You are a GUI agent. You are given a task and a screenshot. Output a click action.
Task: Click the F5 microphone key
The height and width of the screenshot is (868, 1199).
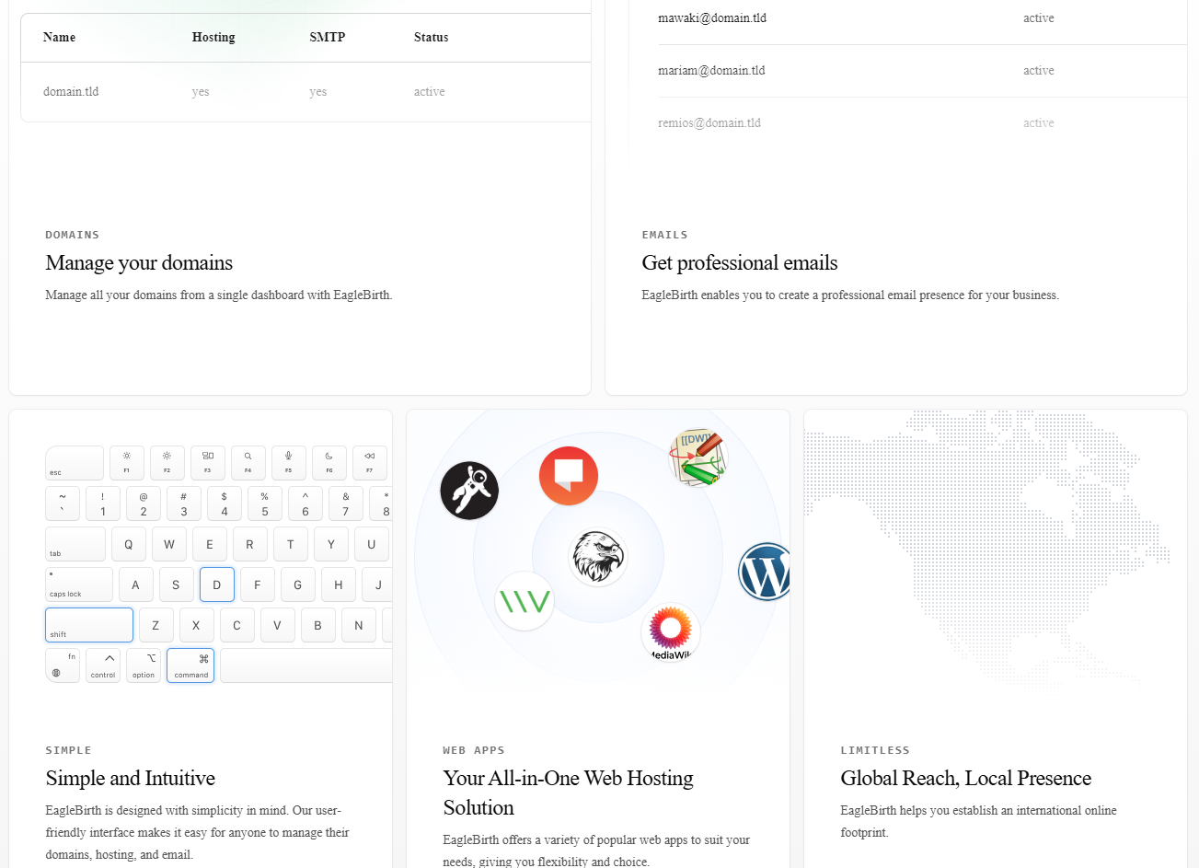(x=289, y=463)
